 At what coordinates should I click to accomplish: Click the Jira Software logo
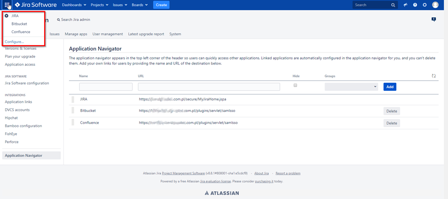click(36, 5)
